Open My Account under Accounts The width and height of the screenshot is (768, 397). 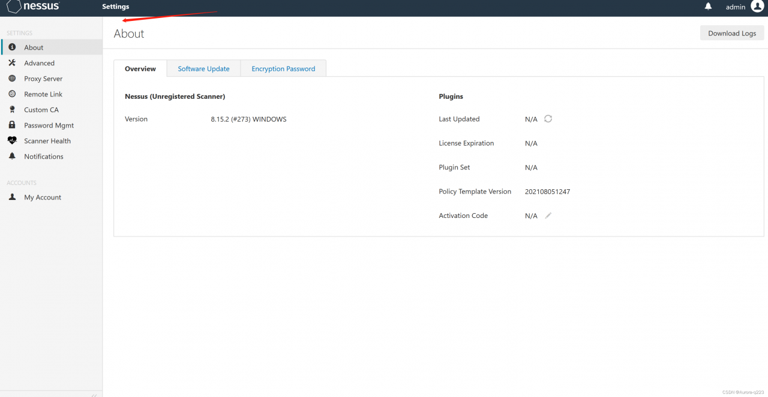point(51,197)
